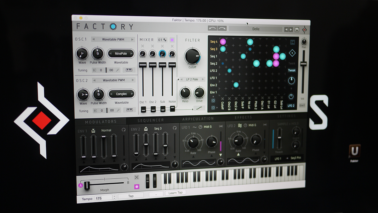Click the mixer purple square indicator
The width and height of the screenshot is (378, 213).
tap(172, 40)
